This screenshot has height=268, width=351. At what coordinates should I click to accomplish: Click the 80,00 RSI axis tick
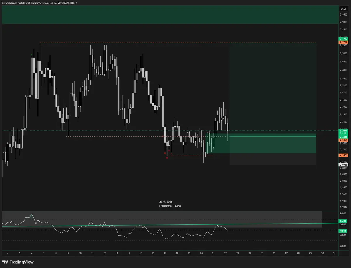[343, 214]
